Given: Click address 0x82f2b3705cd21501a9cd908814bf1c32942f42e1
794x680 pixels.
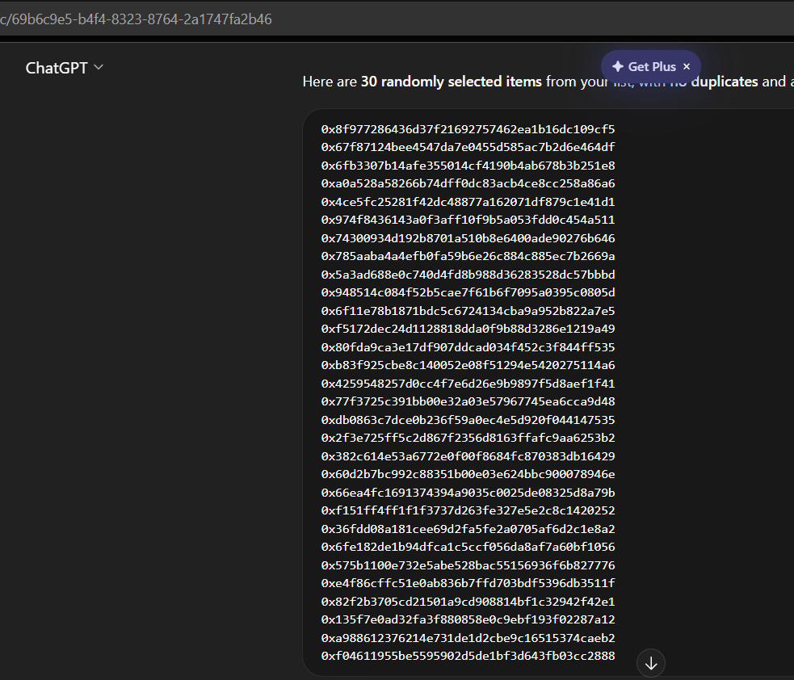Looking at the screenshot, I should coord(468,601).
